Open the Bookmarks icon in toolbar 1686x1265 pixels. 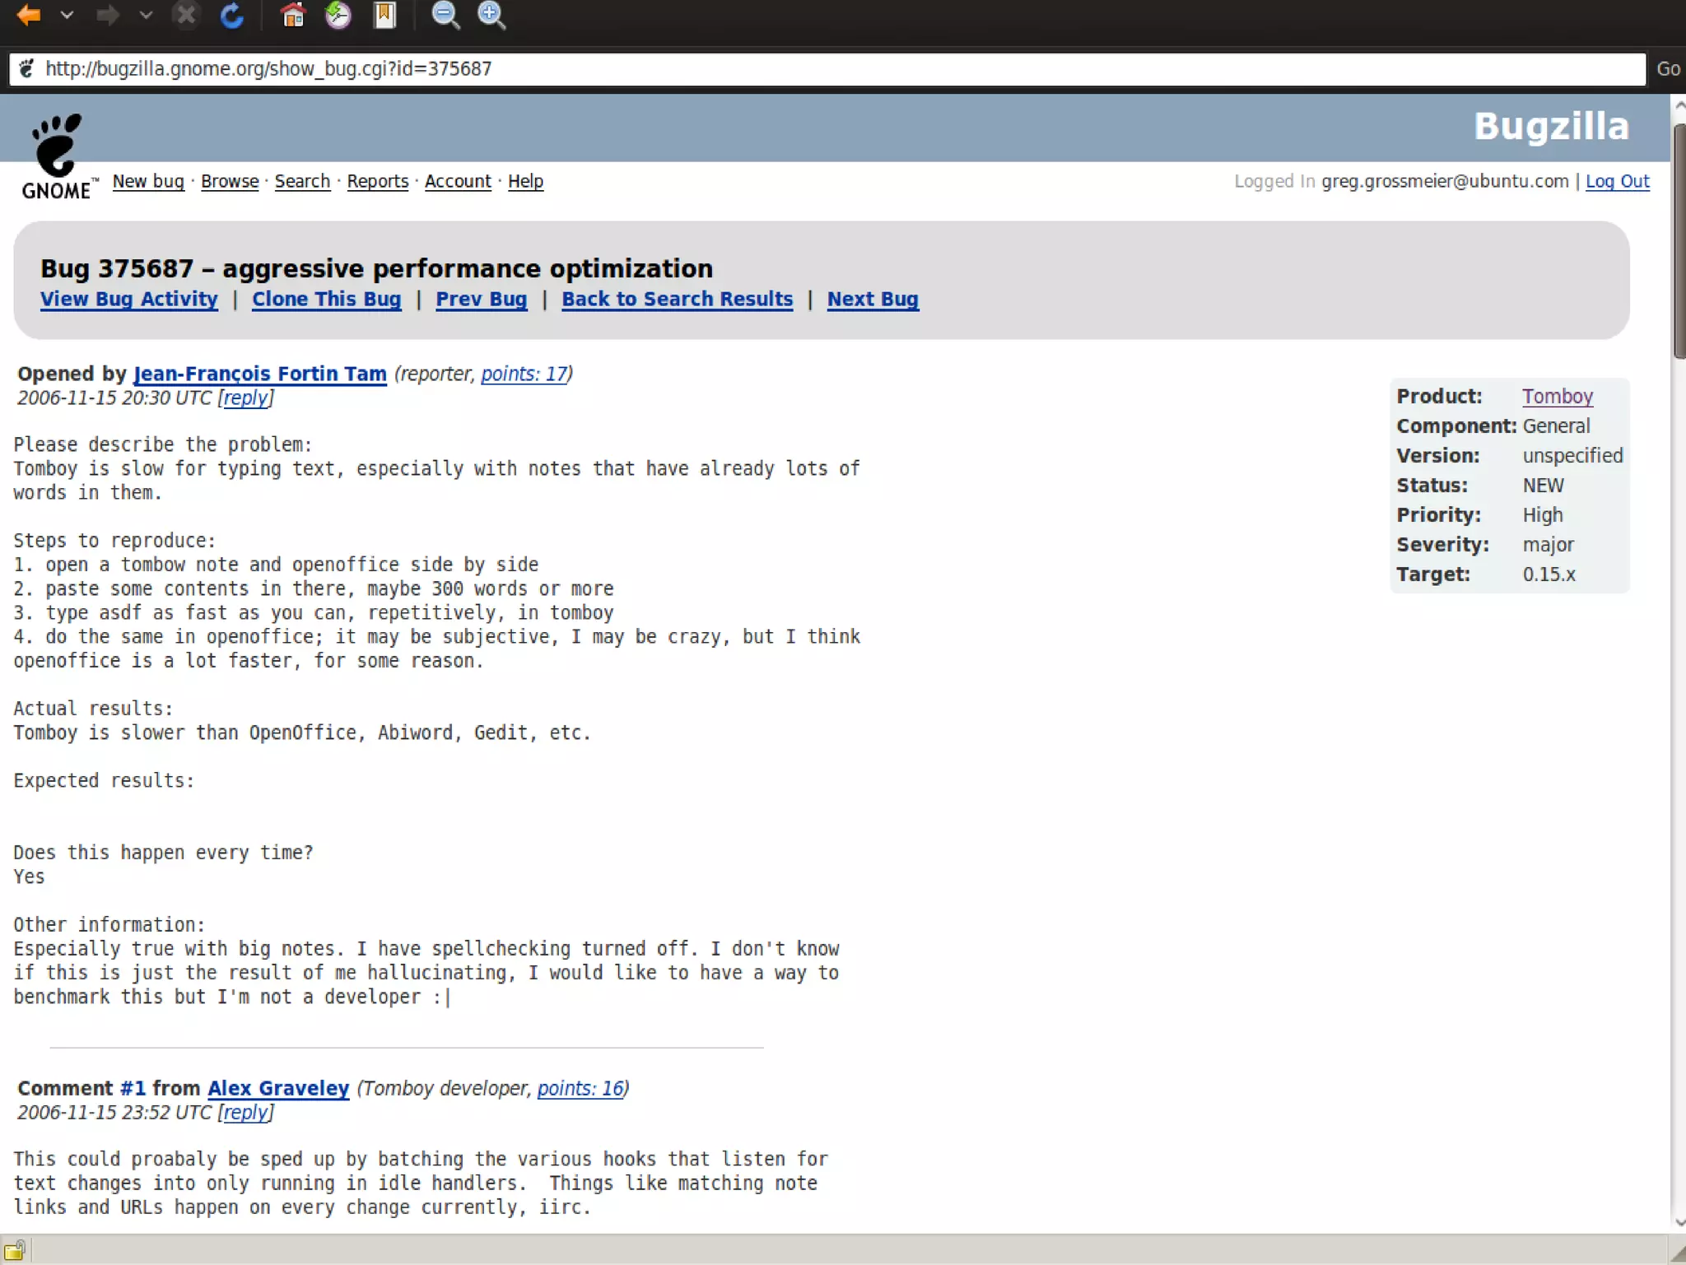(384, 16)
